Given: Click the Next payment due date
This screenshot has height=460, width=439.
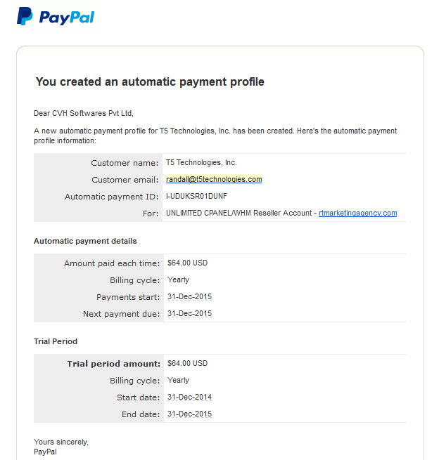Looking at the screenshot, I should [x=189, y=313].
